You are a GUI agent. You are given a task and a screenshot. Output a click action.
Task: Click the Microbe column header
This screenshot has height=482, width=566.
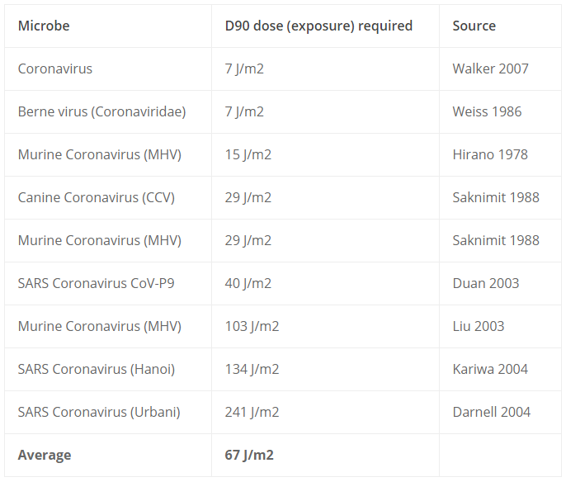[44, 26]
